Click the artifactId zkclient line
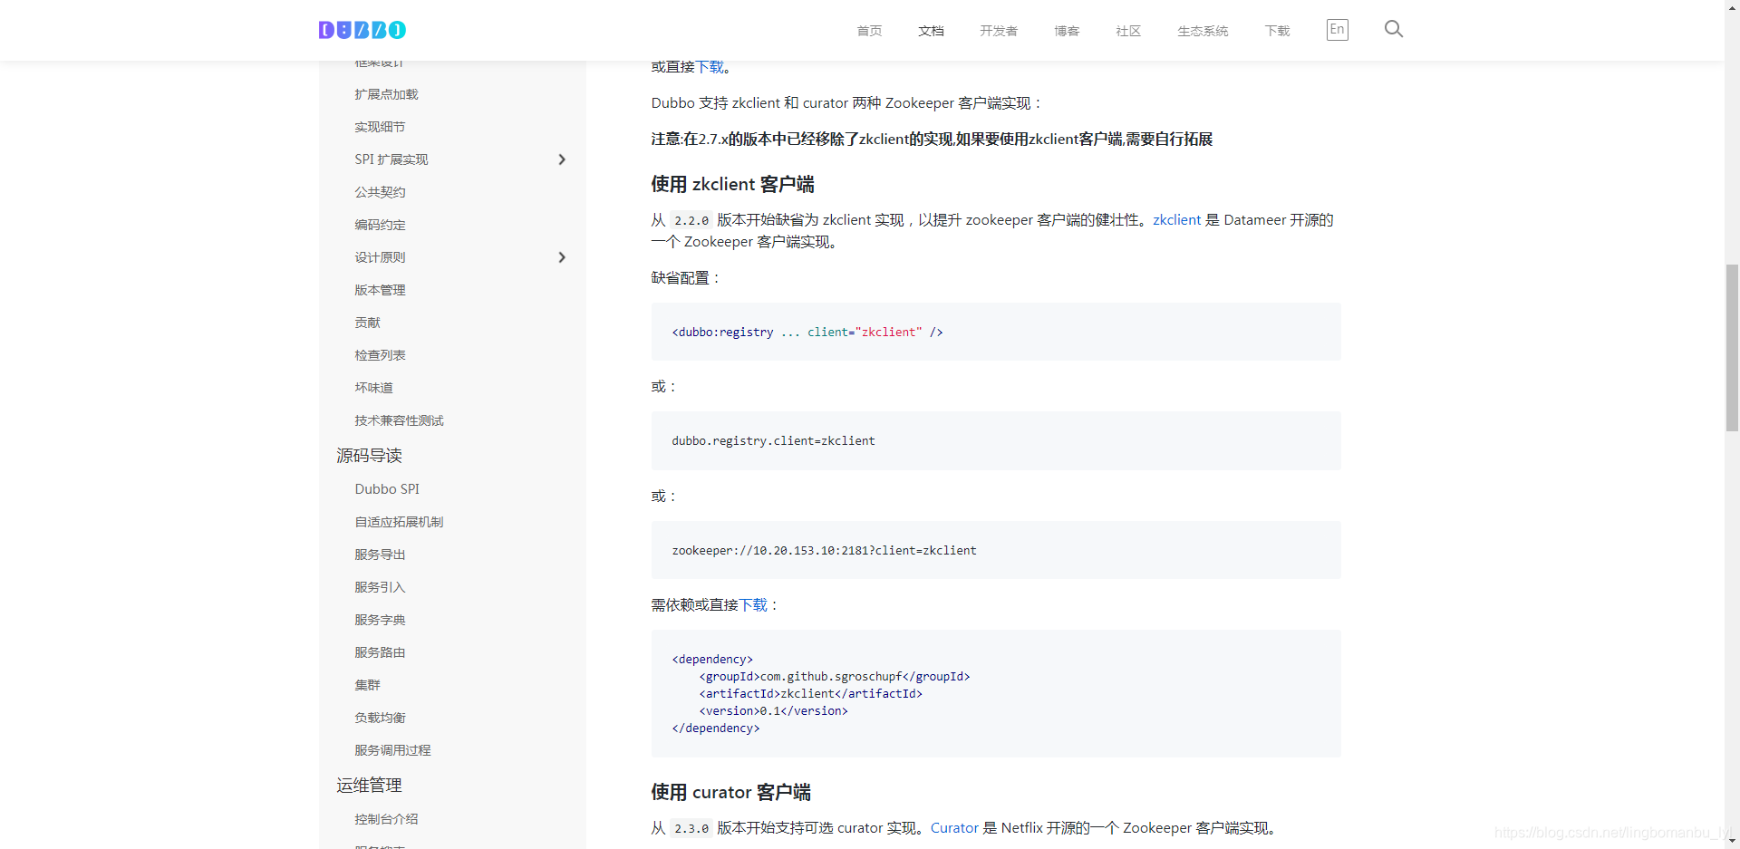The height and width of the screenshot is (849, 1740). (810, 694)
